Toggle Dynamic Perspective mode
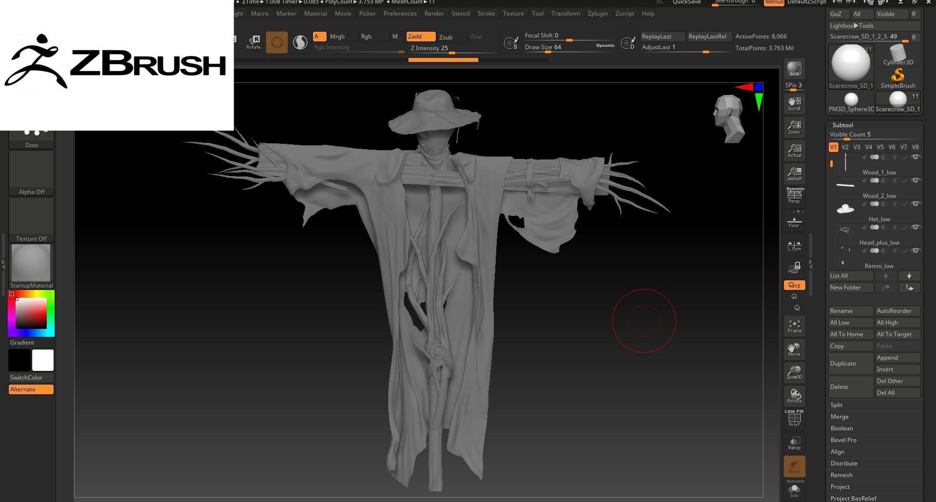Screen dimensions: 936x502 (794, 196)
